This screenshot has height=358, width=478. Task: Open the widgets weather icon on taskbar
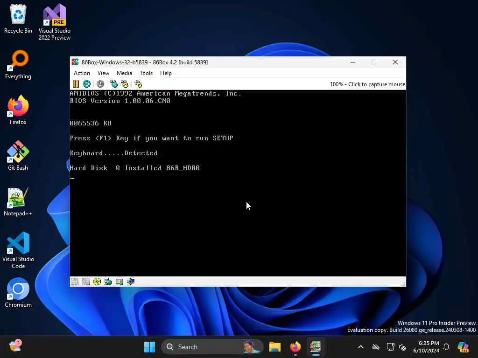(15, 346)
